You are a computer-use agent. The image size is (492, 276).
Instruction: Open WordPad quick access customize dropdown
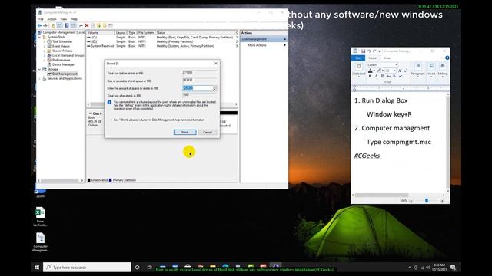click(x=379, y=51)
